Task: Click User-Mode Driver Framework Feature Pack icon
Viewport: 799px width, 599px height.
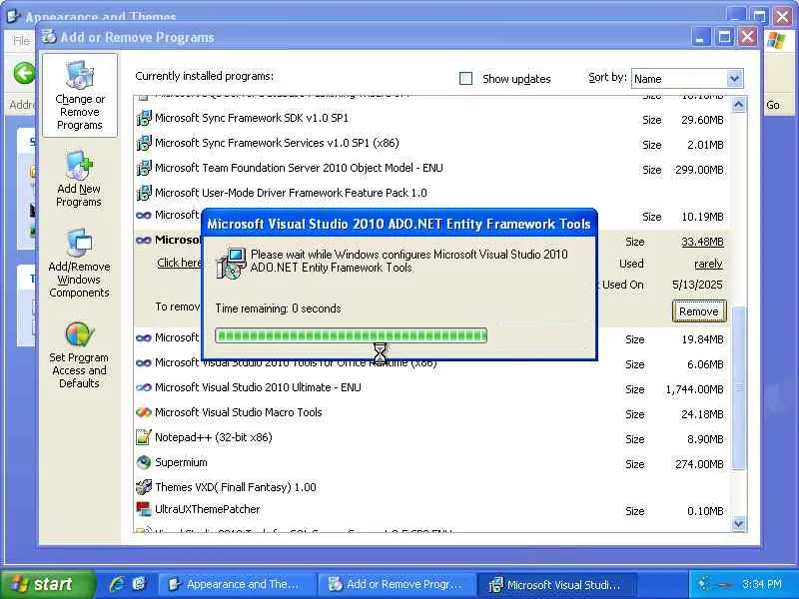Action: tap(144, 193)
